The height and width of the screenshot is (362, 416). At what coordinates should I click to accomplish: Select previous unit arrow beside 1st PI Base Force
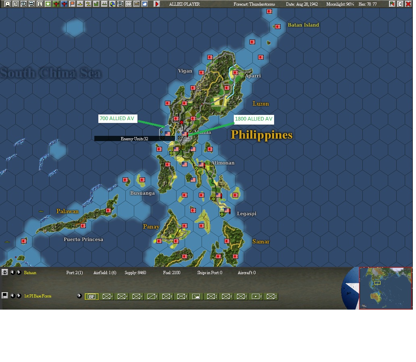12,295
